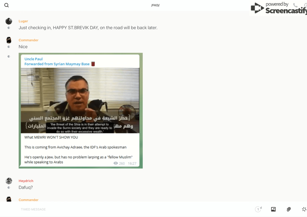Viewport: 307px width, 217px height.
Task: Click the Screencastify logo overlay
Action: [278, 8]
